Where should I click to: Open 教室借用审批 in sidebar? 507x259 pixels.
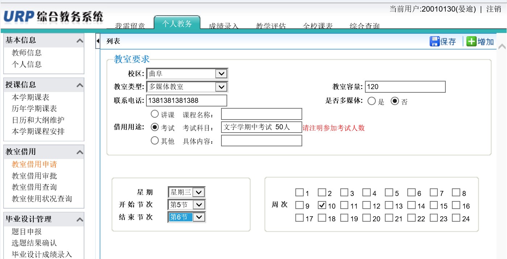click(x=34, y=176)
